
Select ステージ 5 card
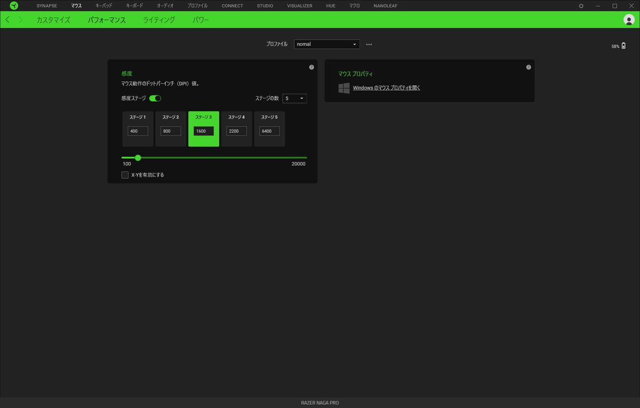pos(269,129)
